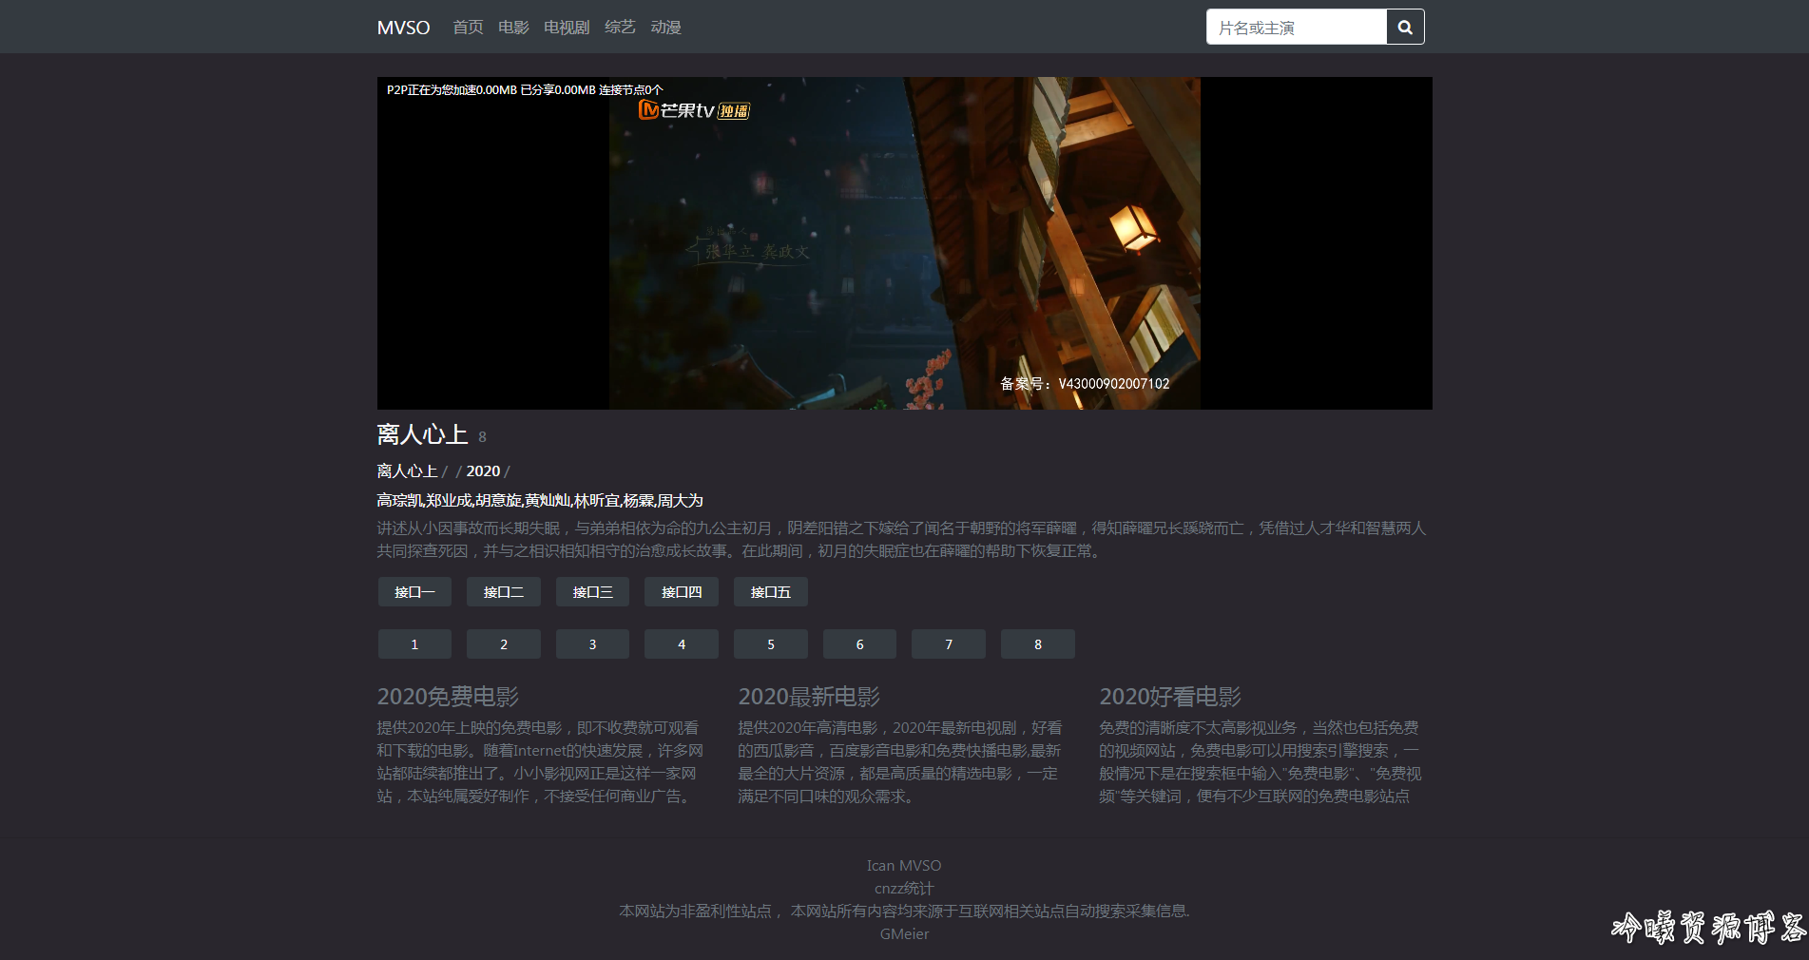Select source 接口二
The width and height of the screenshot is (1809, 960).
tap(504, 592)
